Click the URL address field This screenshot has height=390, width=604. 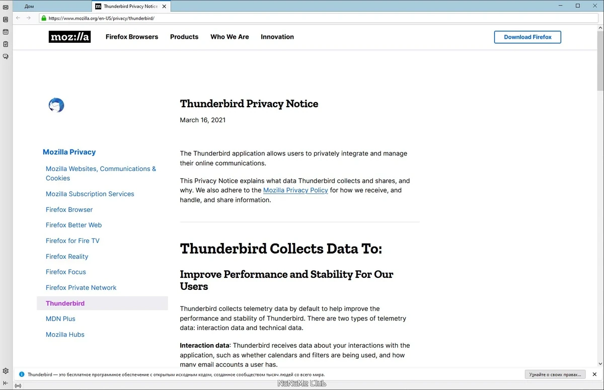(320, 18)
